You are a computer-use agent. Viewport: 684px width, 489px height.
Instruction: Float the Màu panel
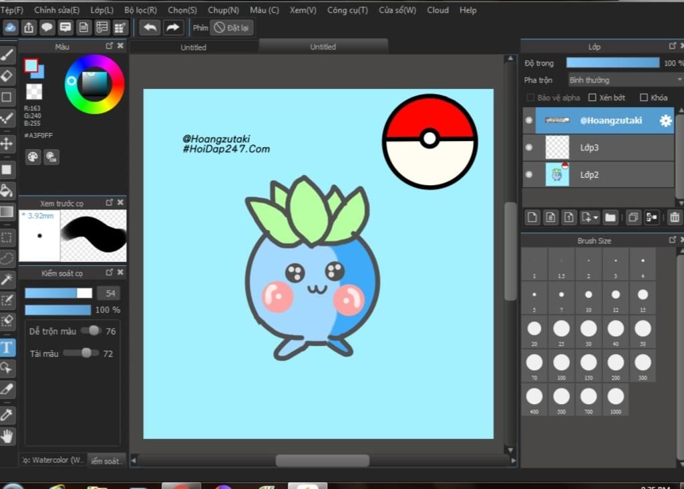109,46
